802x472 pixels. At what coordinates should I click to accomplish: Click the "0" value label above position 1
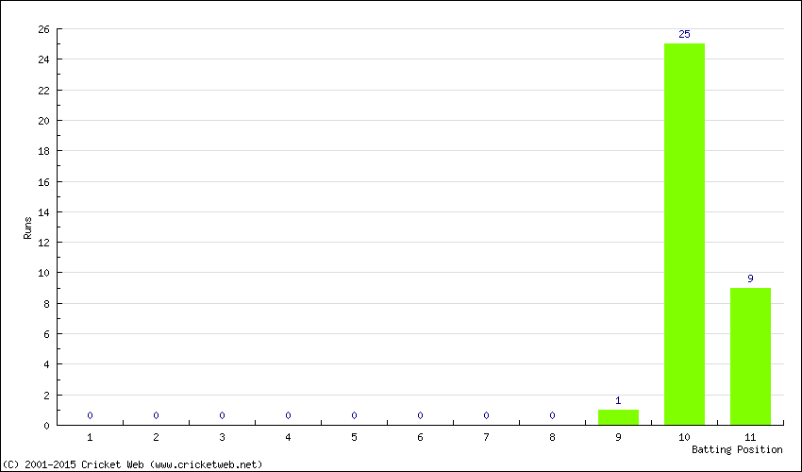90,415
